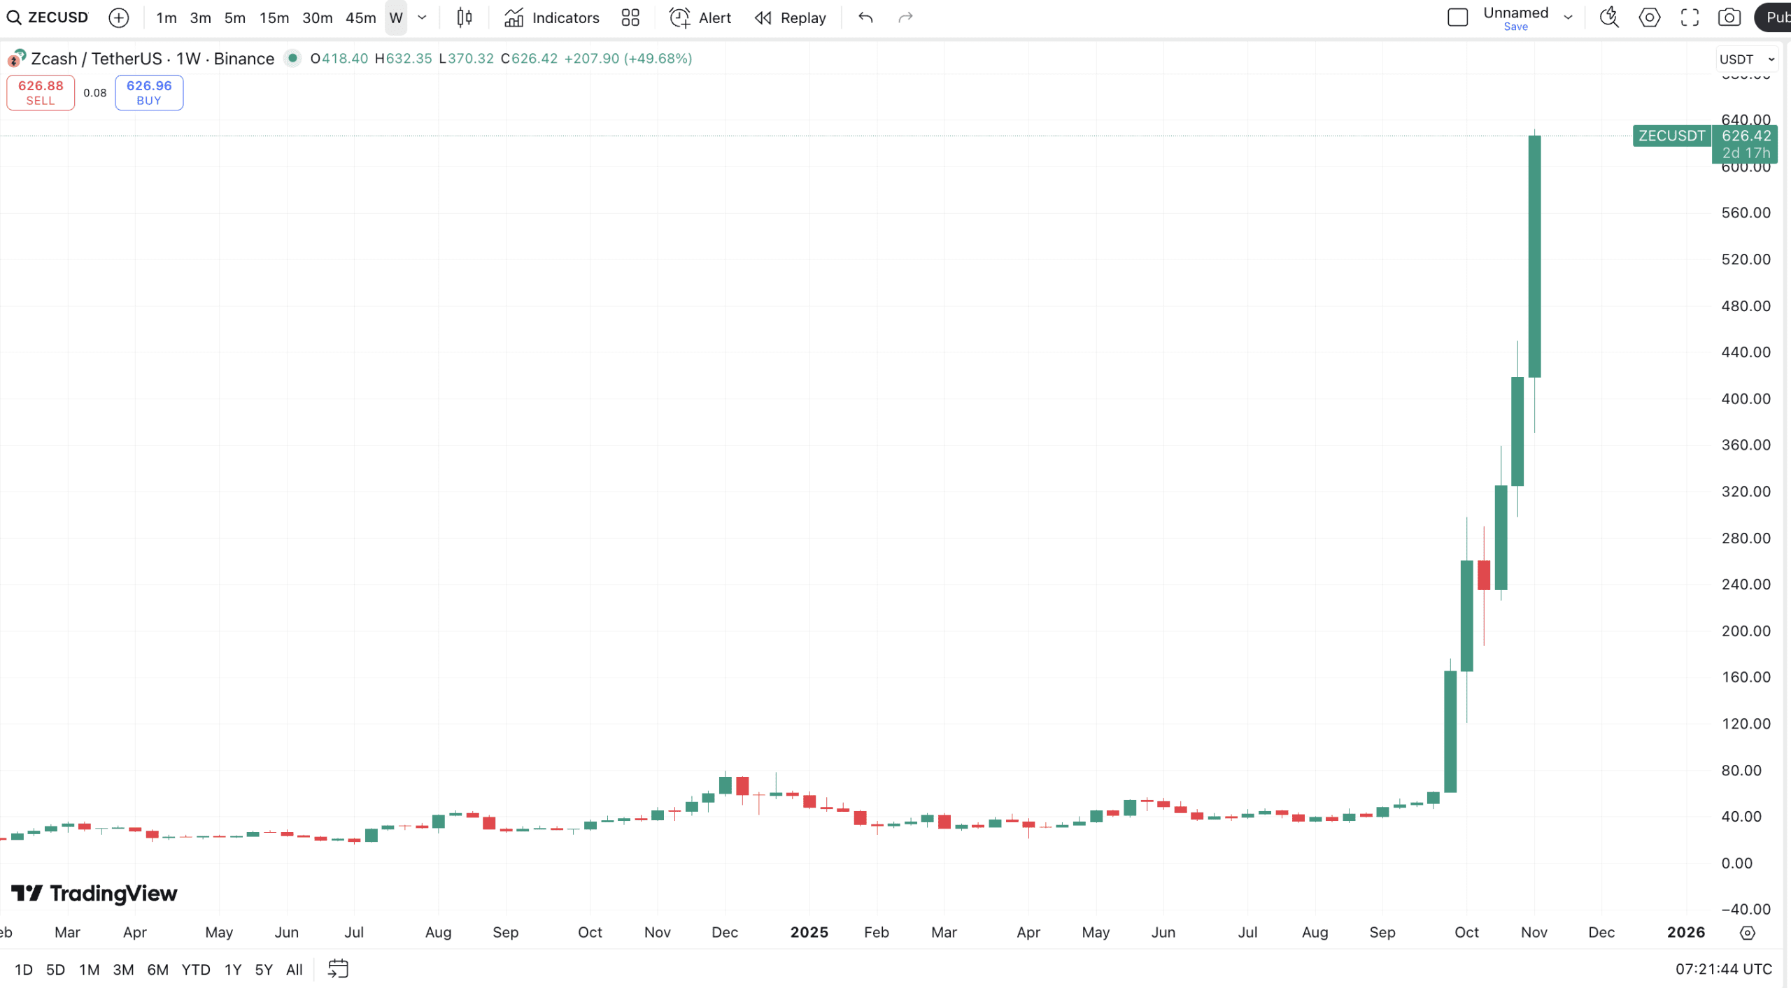Open the go to date calendar icon
The height and width of the screenshot is (988, 1791).
(338, 969)
